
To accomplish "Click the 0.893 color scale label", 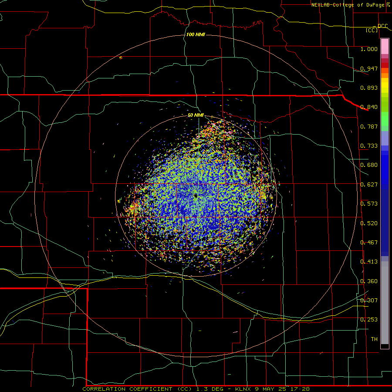I will click(369, 88).
